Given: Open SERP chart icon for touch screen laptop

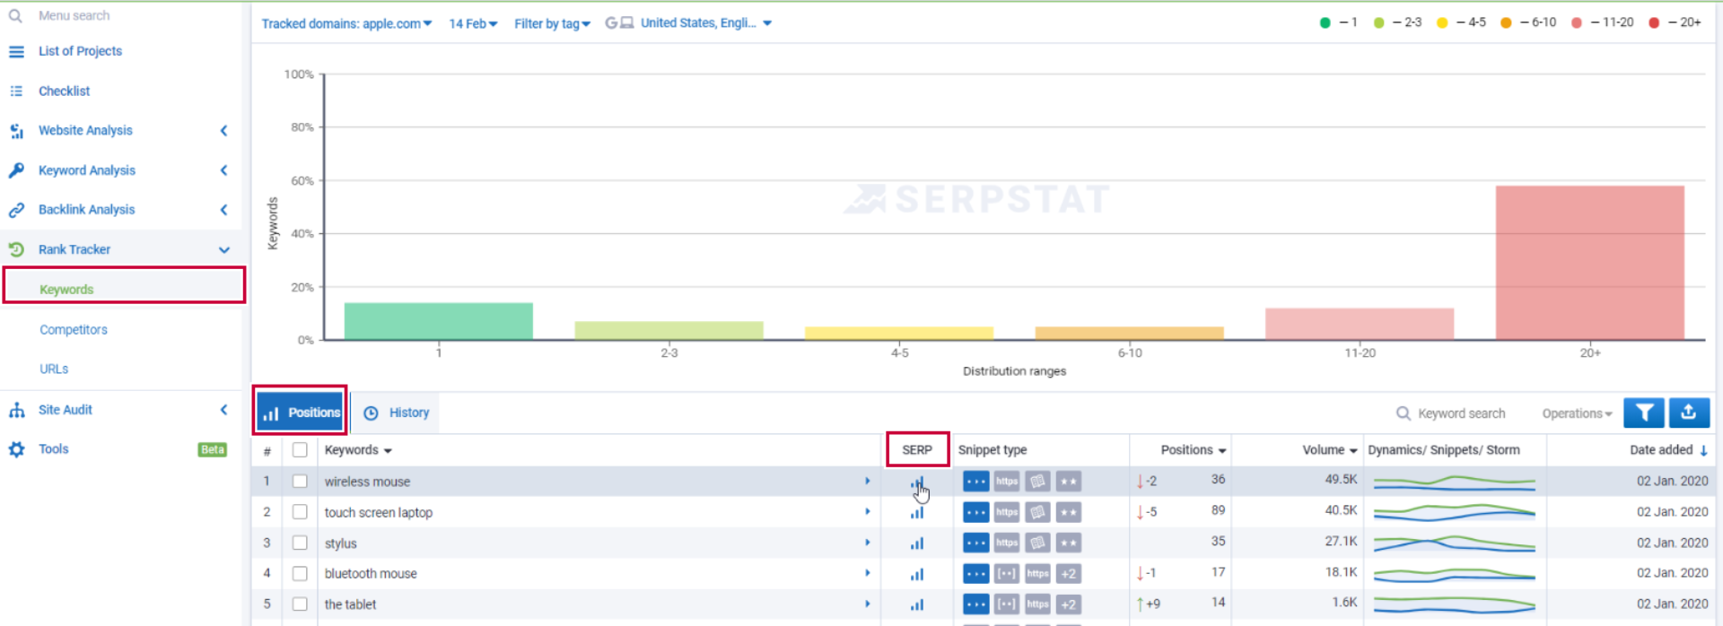Looking at the screenshot, I should (917, 513).
